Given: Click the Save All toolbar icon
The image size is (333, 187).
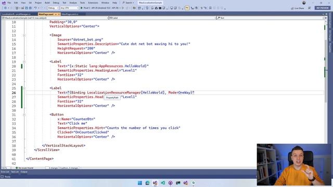Looking at the screenshot, I should (30, 8).
